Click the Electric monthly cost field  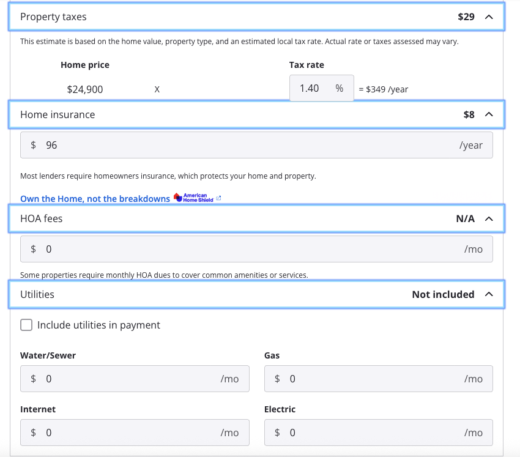(372, 433)
